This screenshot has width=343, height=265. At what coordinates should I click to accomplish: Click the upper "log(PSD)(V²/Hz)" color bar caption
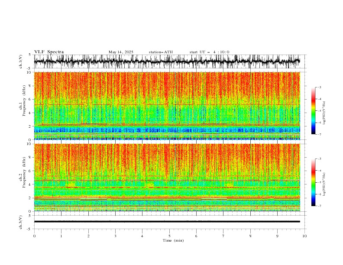pos(324,113)
